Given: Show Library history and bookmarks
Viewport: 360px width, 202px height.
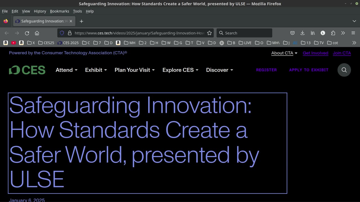Looking at the screenshot, I should coord(313,33).
